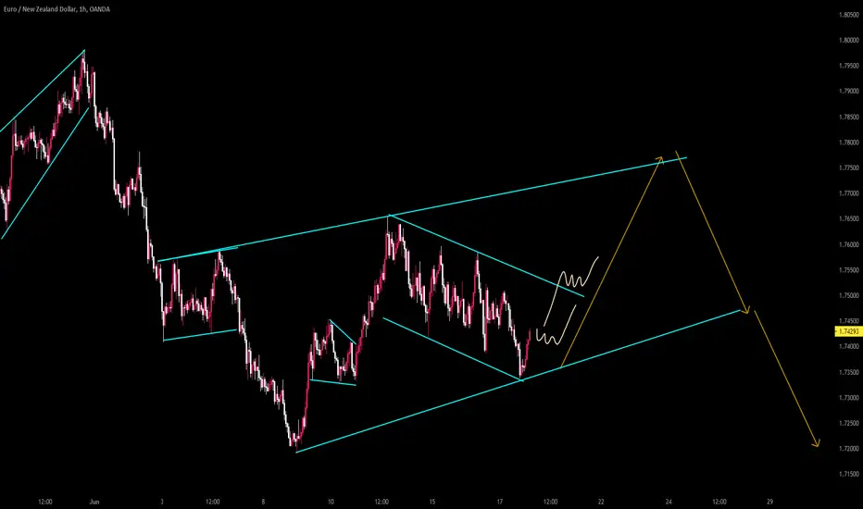This screenshot has height=509, width=863.
Task: Click the 1.77500 price axis label
Action: pyautogui.click(x=849, y=168)
